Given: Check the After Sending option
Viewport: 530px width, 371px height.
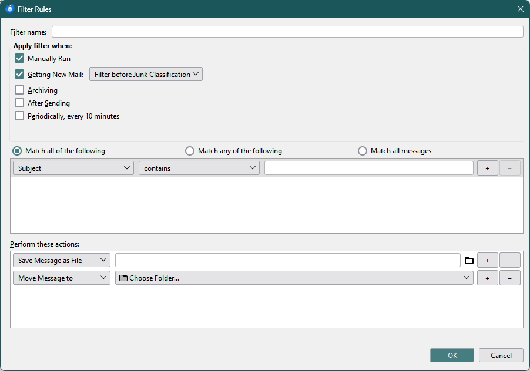Looking at the screenshot, I should click(20, 103).
